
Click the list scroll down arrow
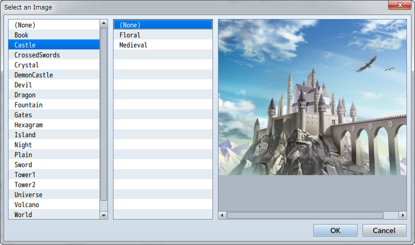click(x=104, y=215)
